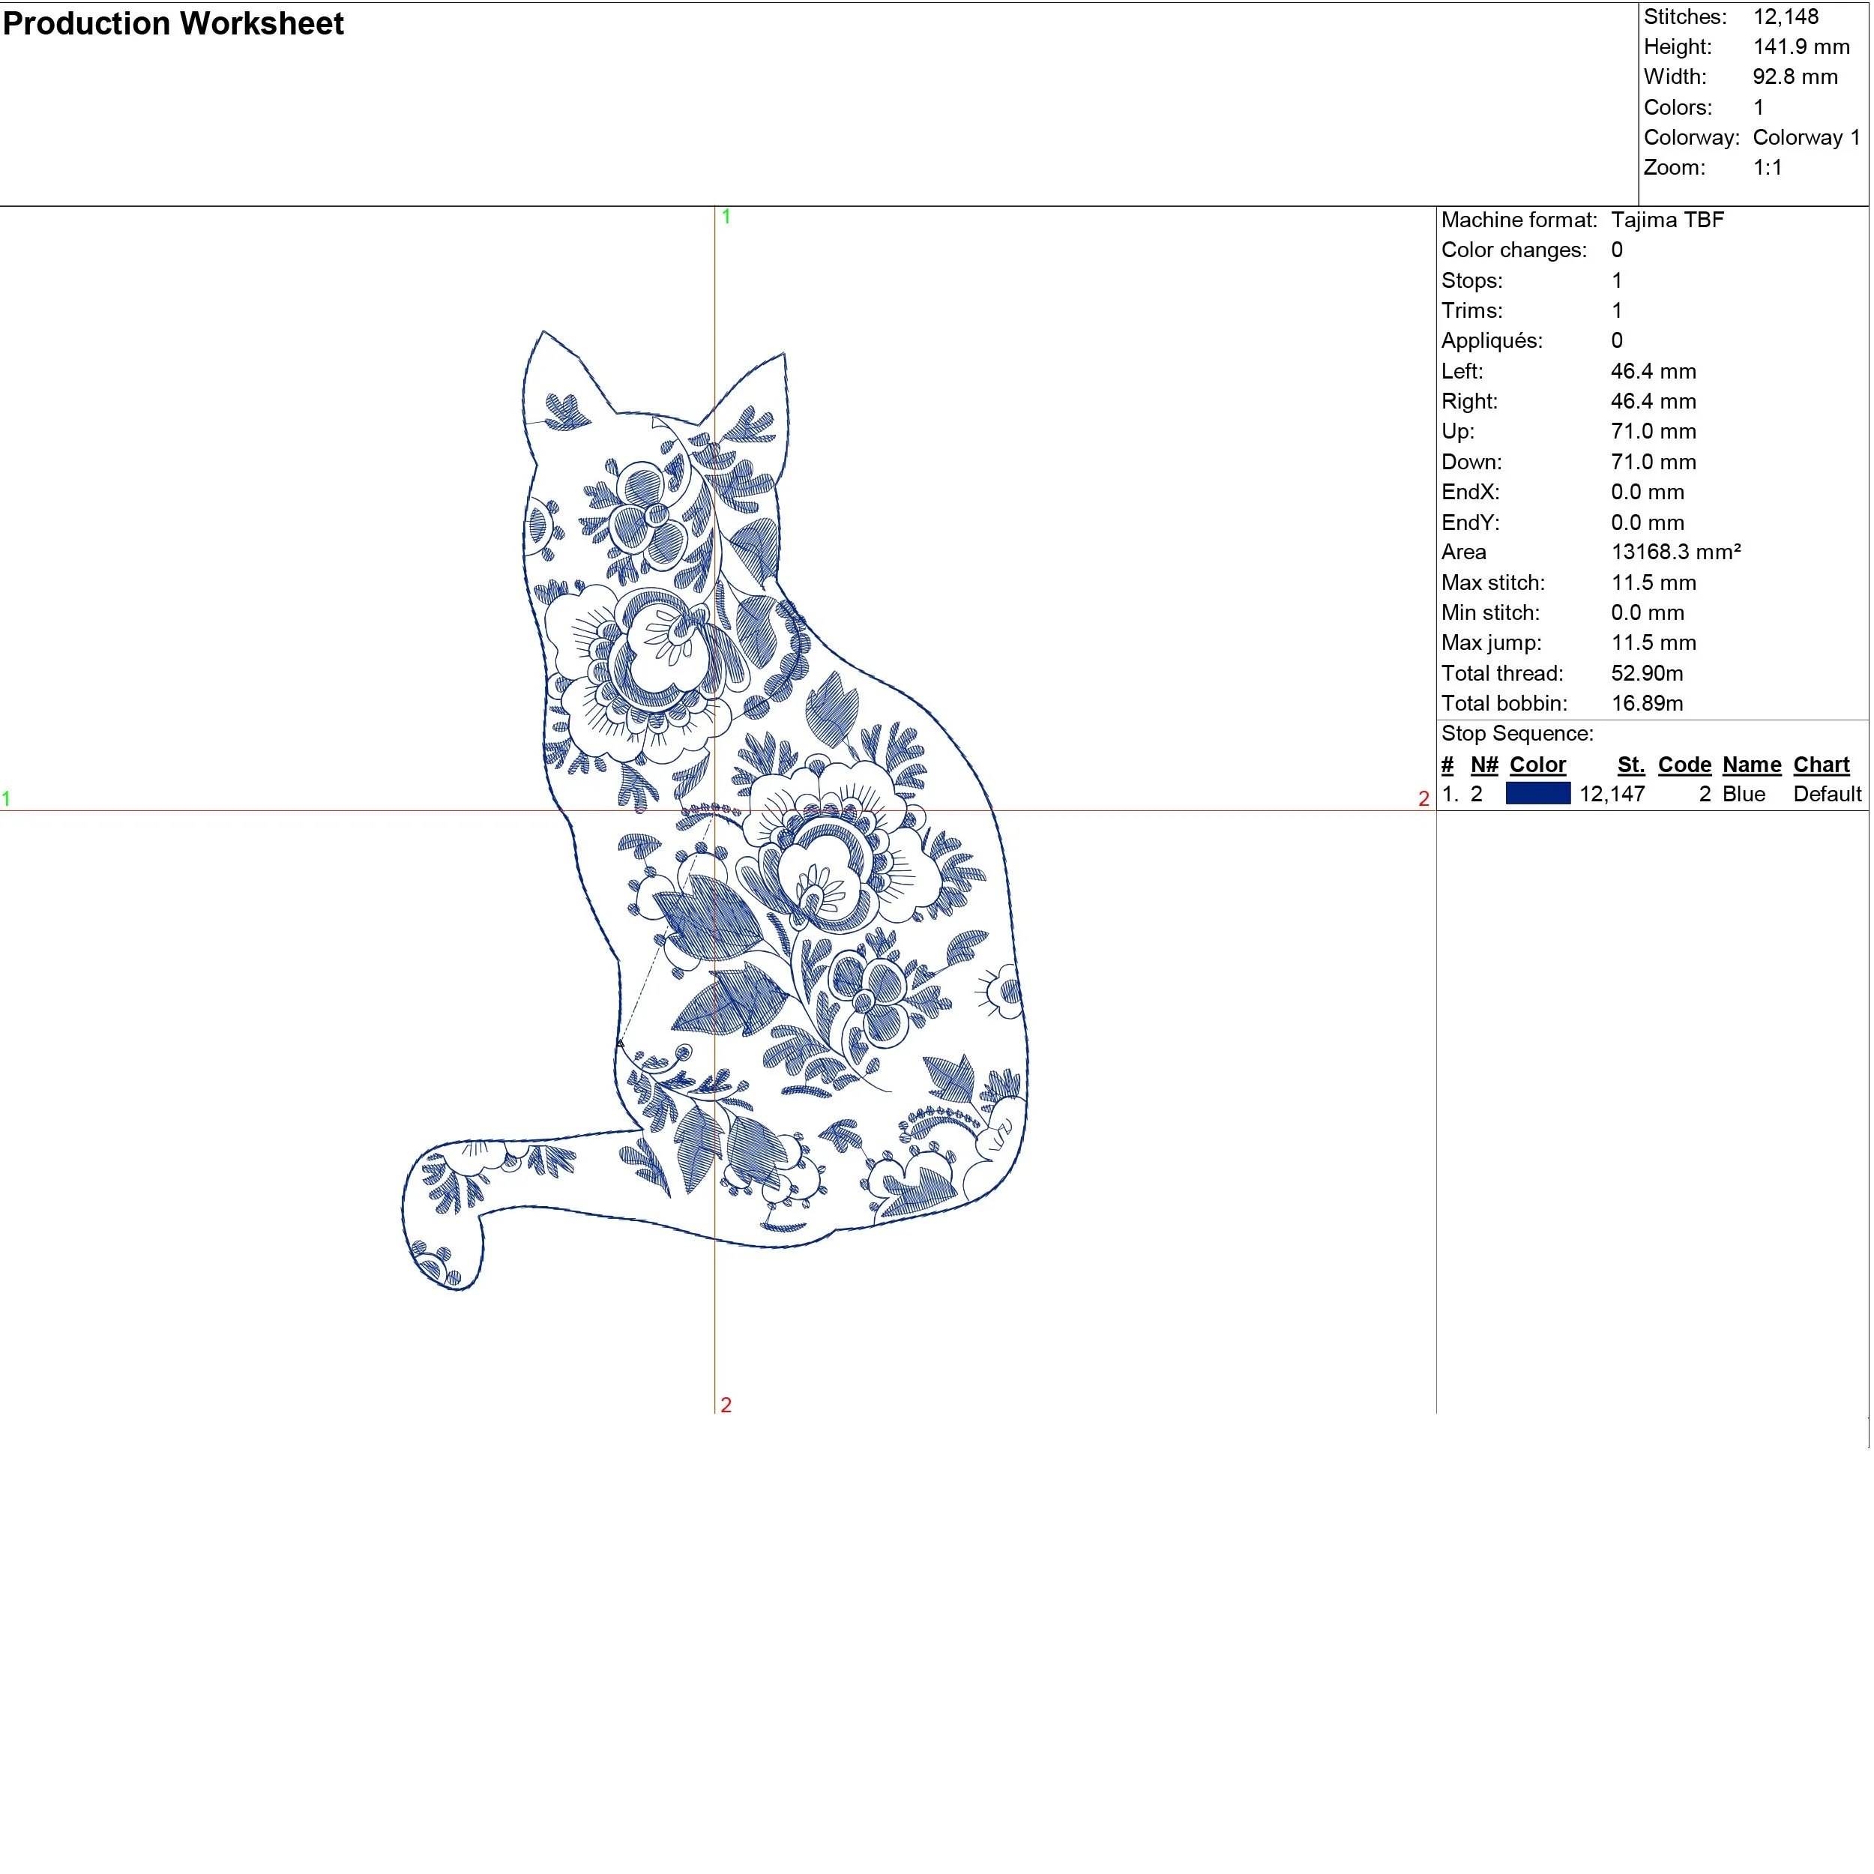Click the underlined Name column header

(x=1751, y=765)
